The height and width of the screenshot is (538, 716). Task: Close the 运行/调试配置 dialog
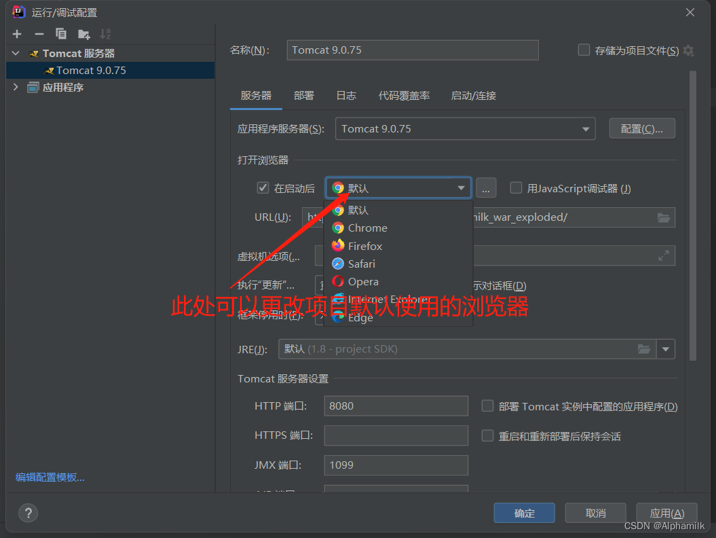pyautogui.click(x=690, y=12)
